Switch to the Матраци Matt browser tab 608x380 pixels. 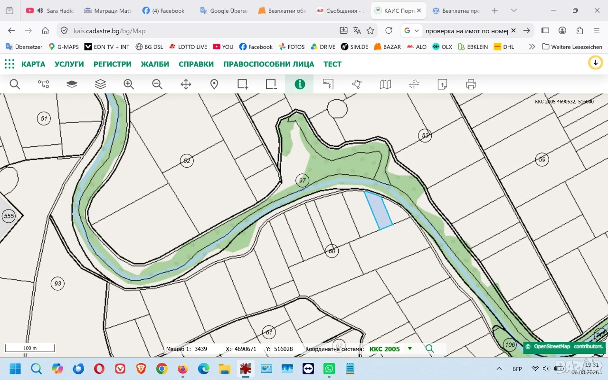point(108,10)
